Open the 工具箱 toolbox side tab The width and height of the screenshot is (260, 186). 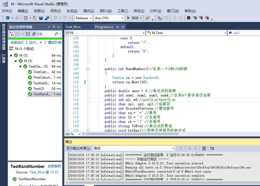4,58
